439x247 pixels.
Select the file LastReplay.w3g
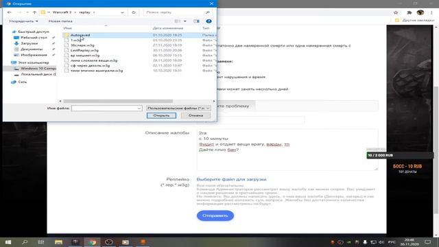(84, 50)
